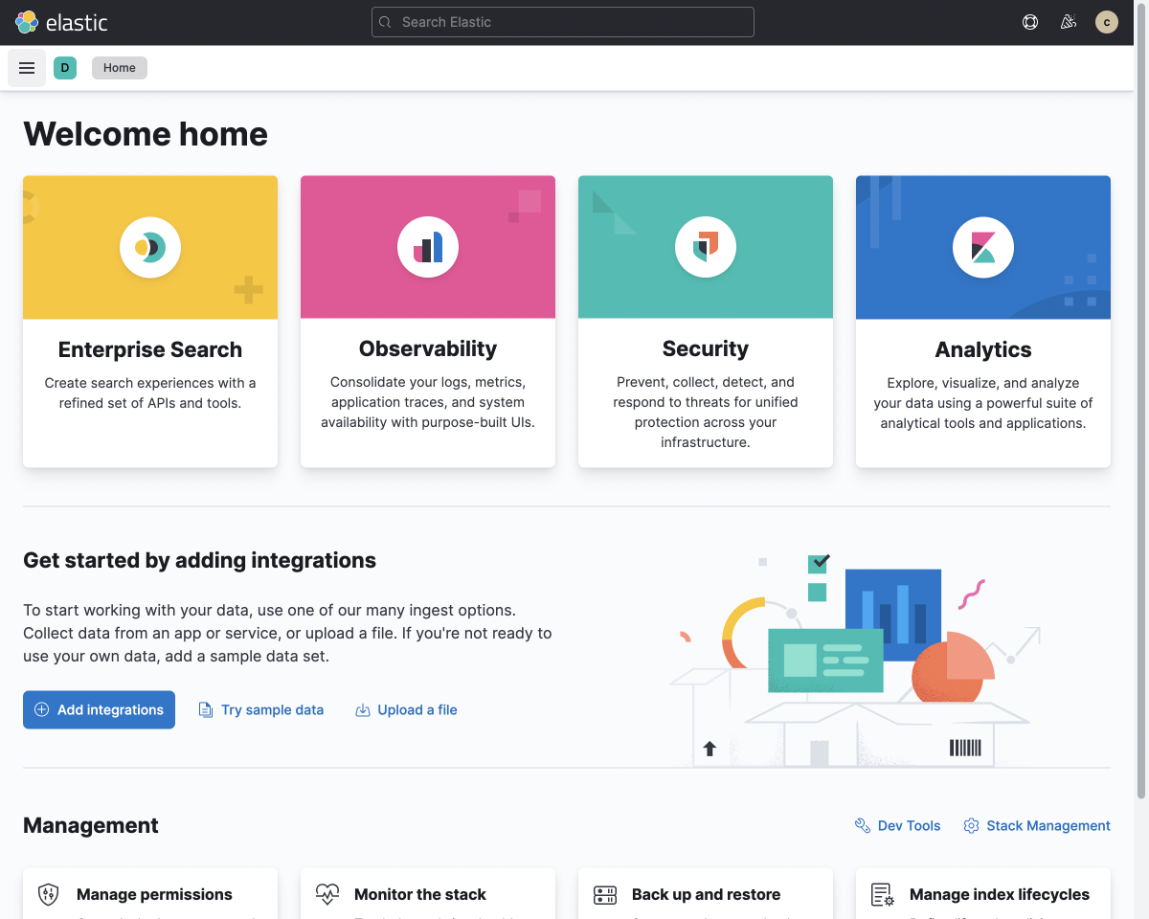
Task: Click the Stack Management gear icon
Action: (x=971, y=824)
